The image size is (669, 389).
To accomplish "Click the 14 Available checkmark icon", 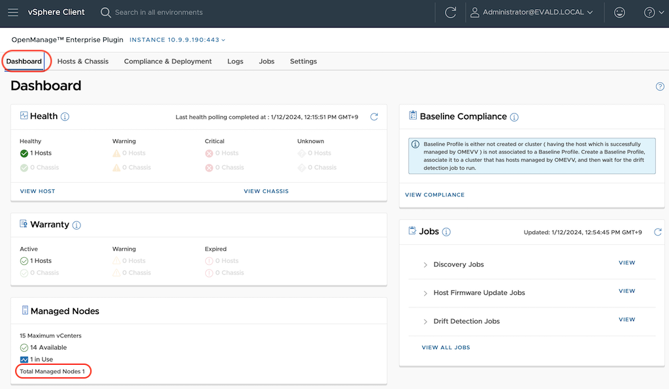I will 24,348.
